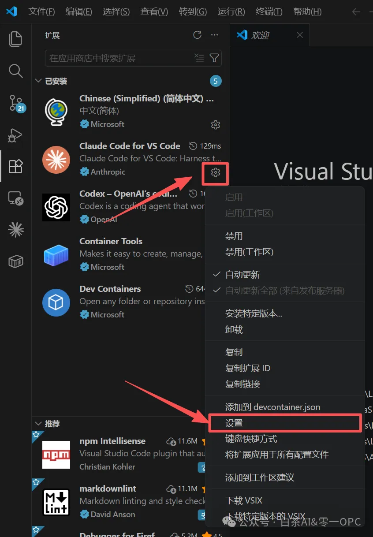Open the 编辑(E) menu
The width and height of the screenshot is (373, 537).
click(x=79, y=12)
